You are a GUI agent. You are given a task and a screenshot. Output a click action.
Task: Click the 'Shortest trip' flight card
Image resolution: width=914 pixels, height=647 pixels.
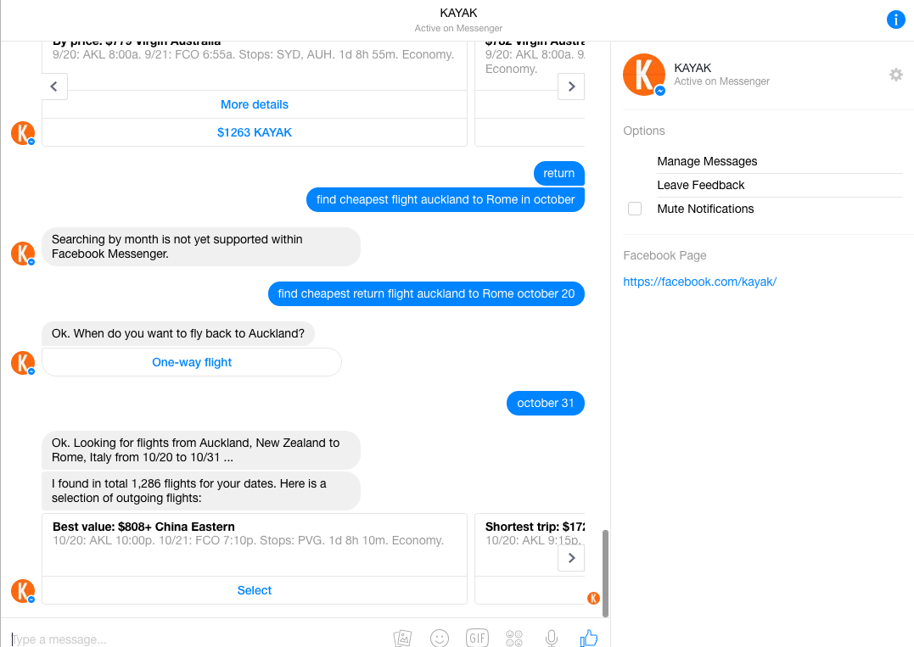530,559
